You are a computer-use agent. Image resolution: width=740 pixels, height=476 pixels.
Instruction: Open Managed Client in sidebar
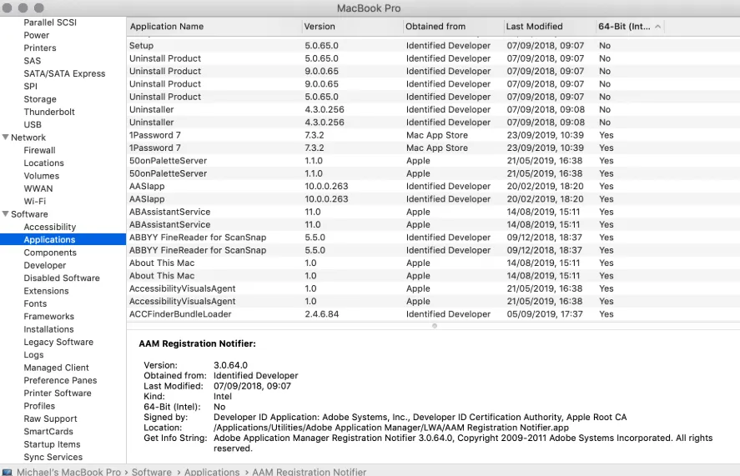tap(56, 367)
